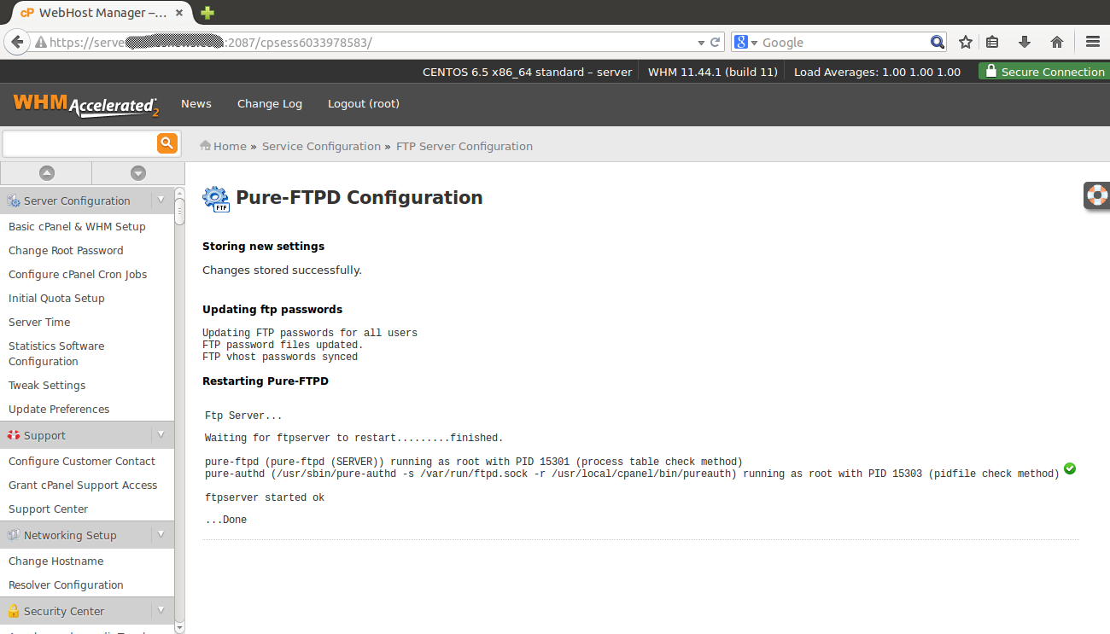
Task: Click the orange sidebar search button
Action: [166, 143]
